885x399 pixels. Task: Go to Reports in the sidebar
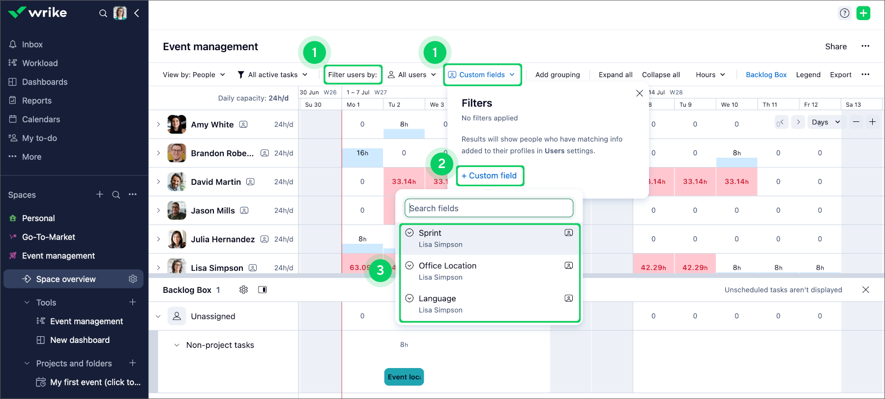(x=37, y=101)
